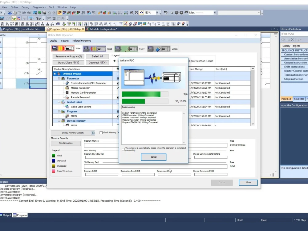
Task: Click the Zoom In magnifier icon
Action: point(132,13)
